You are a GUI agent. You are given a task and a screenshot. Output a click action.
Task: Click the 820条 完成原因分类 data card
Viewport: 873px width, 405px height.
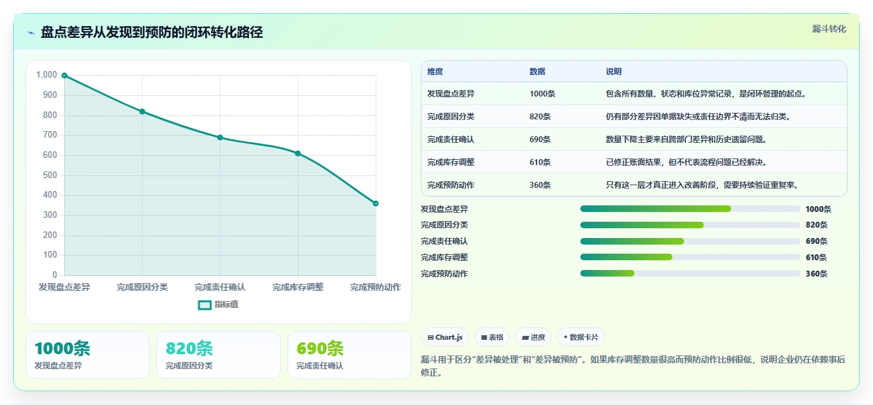click(x=218, y=355)
